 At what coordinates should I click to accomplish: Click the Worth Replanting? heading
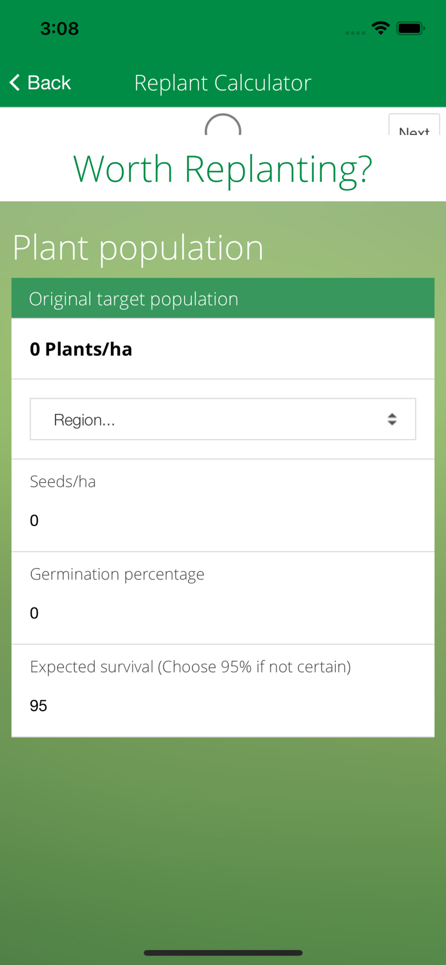(x=223, y=169)
